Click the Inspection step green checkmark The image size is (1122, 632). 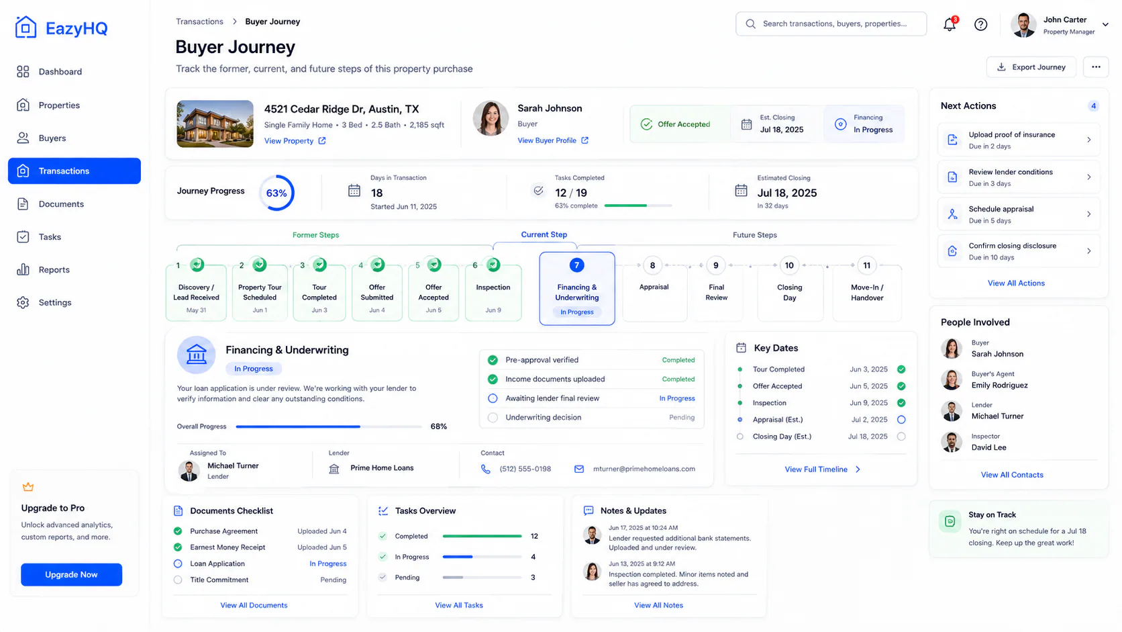[x=493, y=265]
